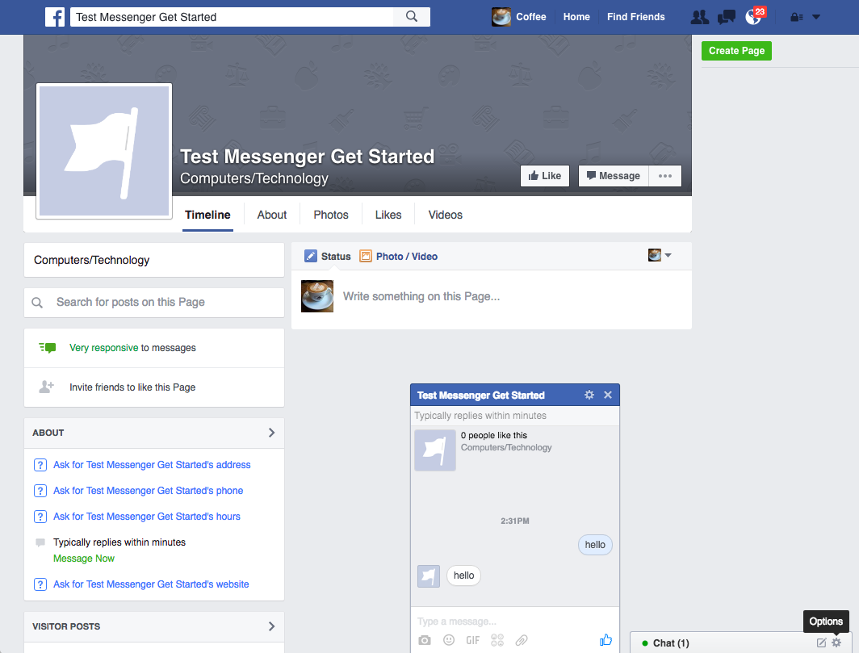The image size is (859, 653).
Task: Click Ask for Test Messenger Get Started's address
Action: click(x=152, y=465)
